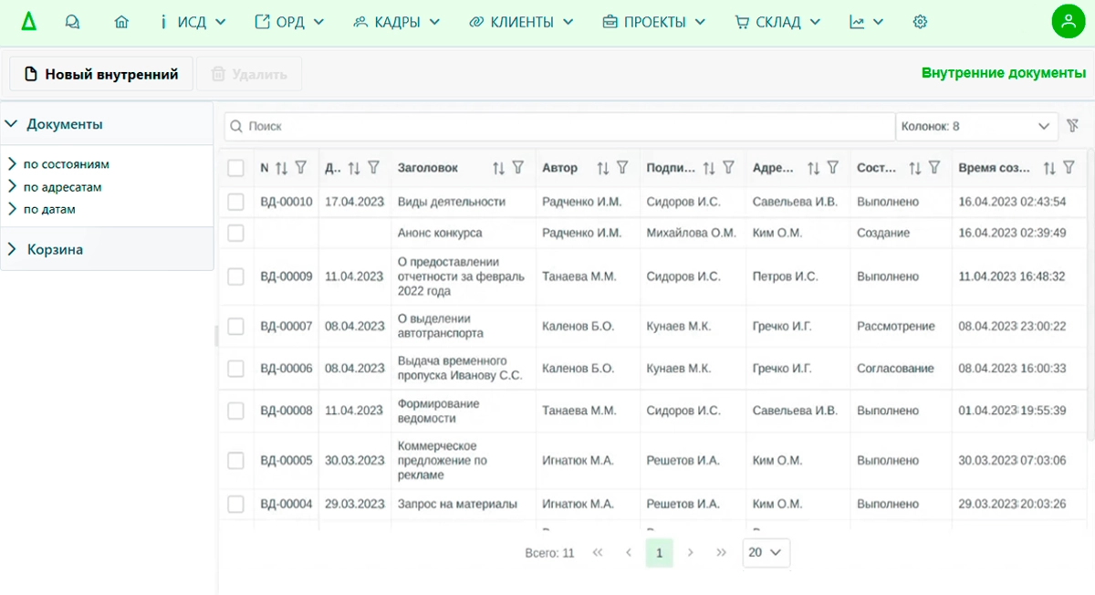Click the Поиск search field

point(559,127)
